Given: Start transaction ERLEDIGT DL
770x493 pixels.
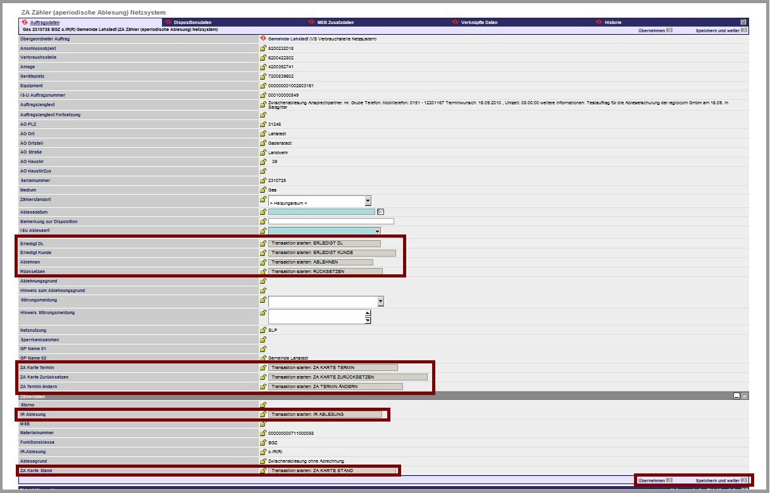Looking at the screenshot, I should coord(325,243).
